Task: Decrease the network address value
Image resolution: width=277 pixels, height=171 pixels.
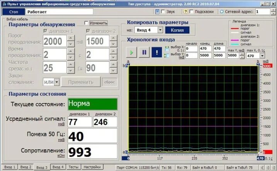Action: (x=273, y=13)
